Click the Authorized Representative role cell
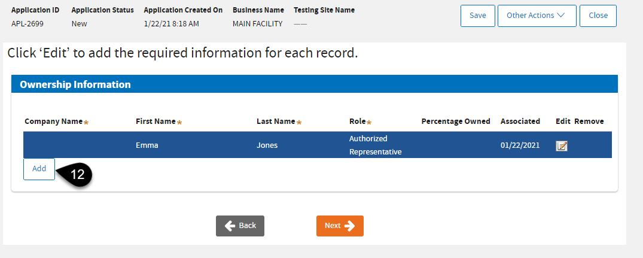This screenshot has height=258, width=643. 375,145
